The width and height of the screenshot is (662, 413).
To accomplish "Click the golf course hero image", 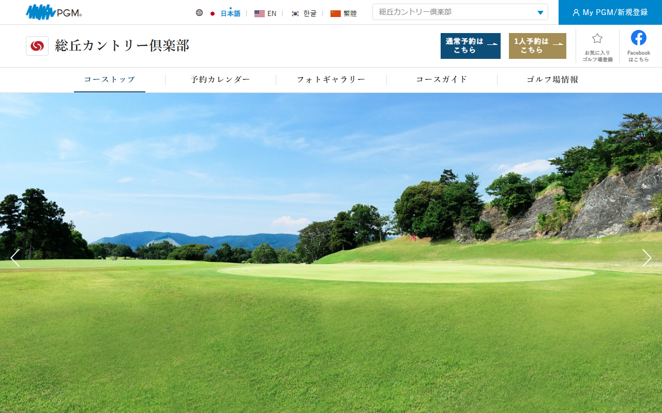I will (331, 253).
